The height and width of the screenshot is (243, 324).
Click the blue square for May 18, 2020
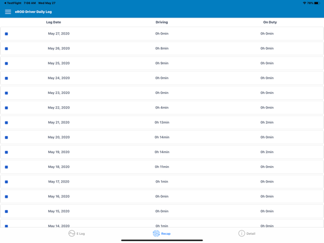coord(6,167)
